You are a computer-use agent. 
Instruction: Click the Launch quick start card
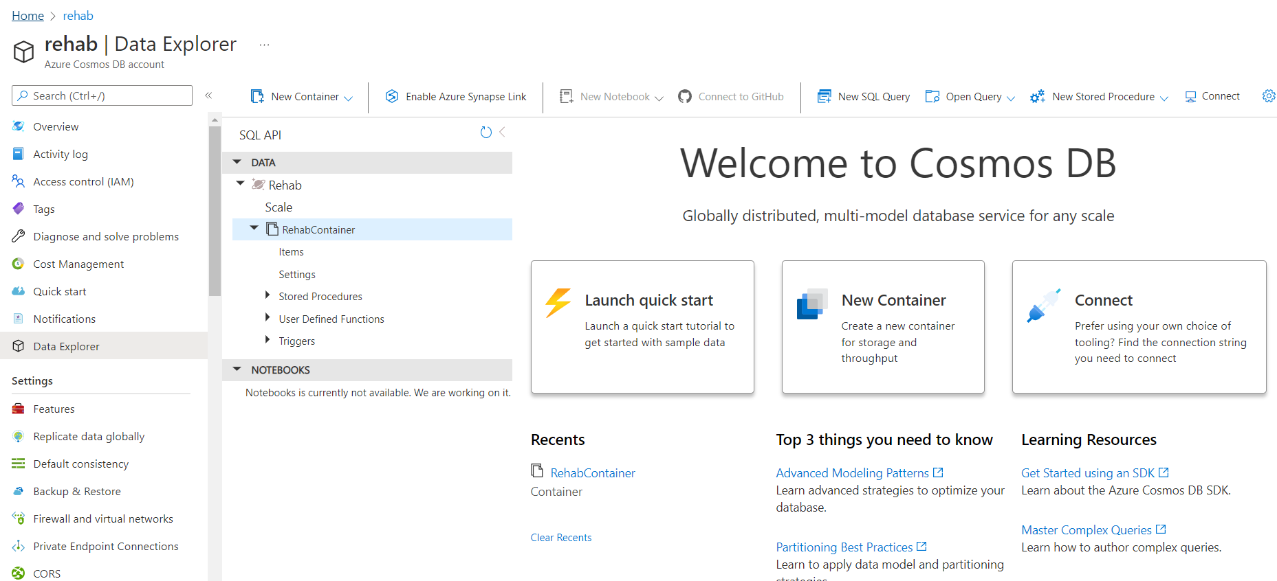tap(642, 327)
